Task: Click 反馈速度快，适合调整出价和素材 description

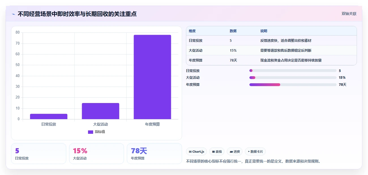Action: click(286, 41)
